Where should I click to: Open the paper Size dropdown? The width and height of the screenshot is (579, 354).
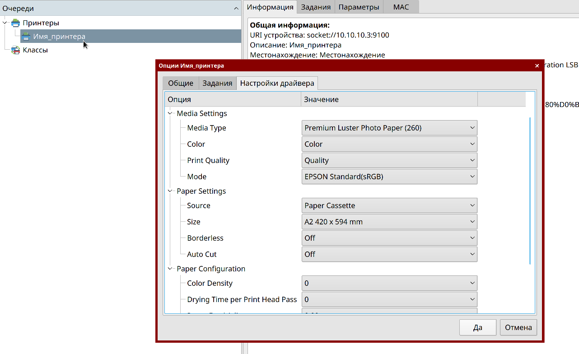(x=389, y=222)
